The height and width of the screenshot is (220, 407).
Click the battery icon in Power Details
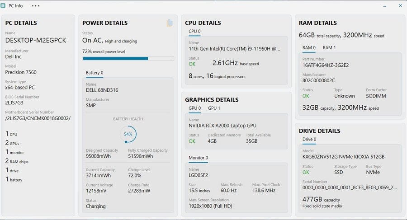coord(170,23)
